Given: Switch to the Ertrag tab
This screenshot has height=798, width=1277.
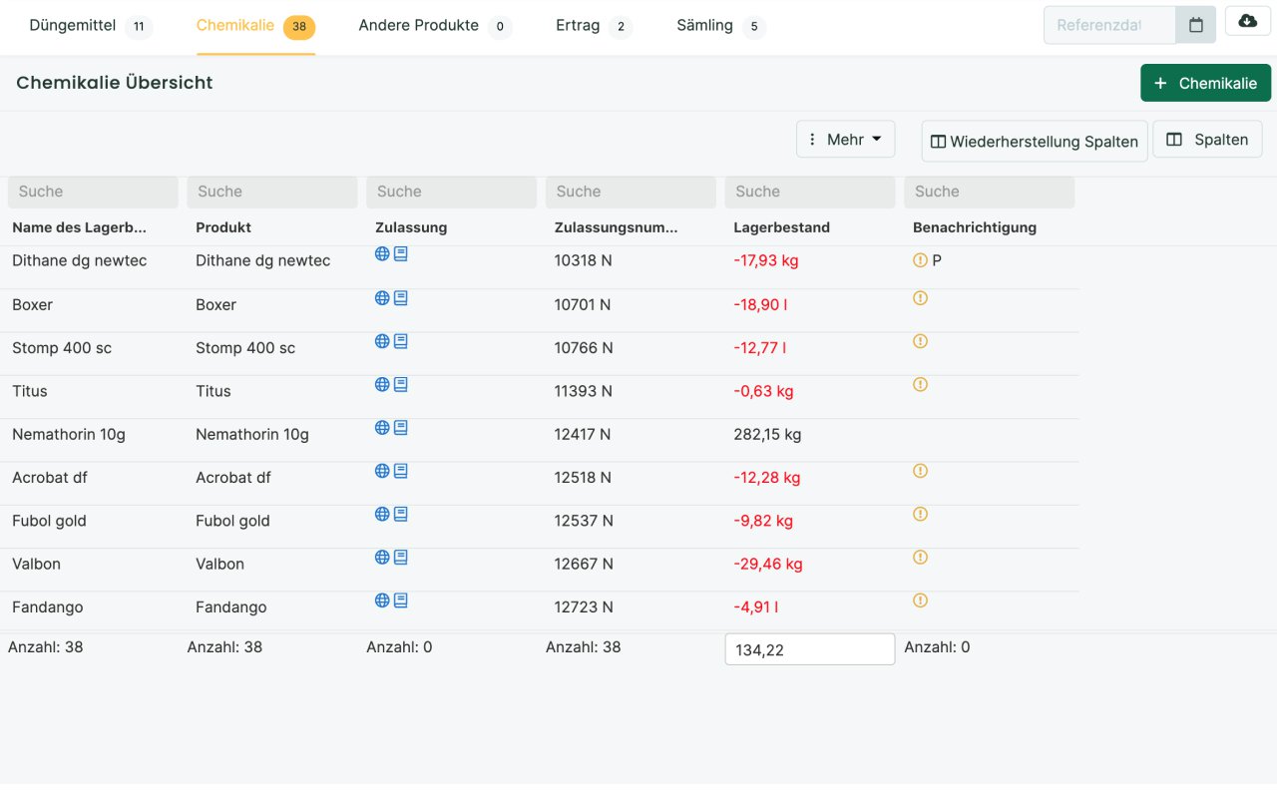Looking at the screenshot, I should click(594, 26).
